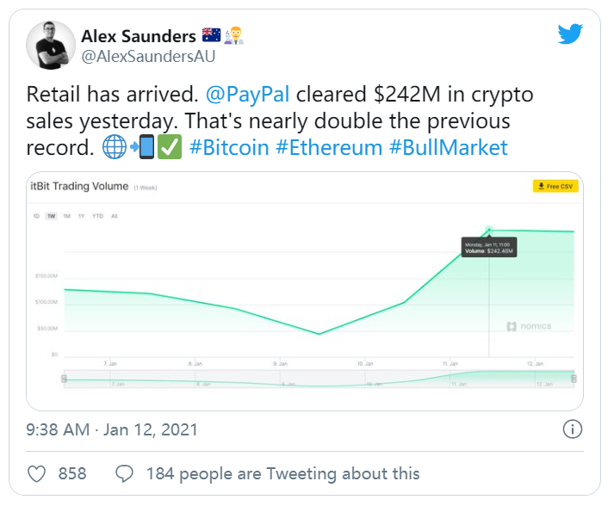This screenshot has width=614, height=506.
Task: Select the 1W time range
Action: point(51,216)
